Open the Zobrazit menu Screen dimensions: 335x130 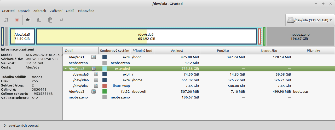click(x=40, y=11)
